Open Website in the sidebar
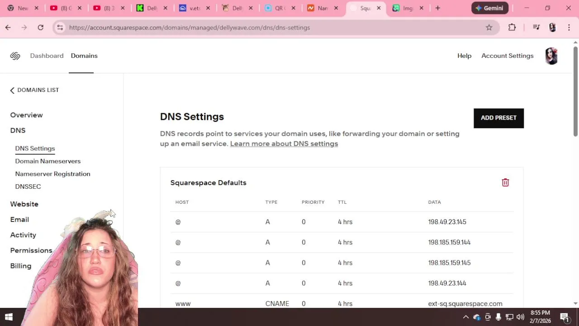The height and width of the screenshot is (326, 579). 24,204
